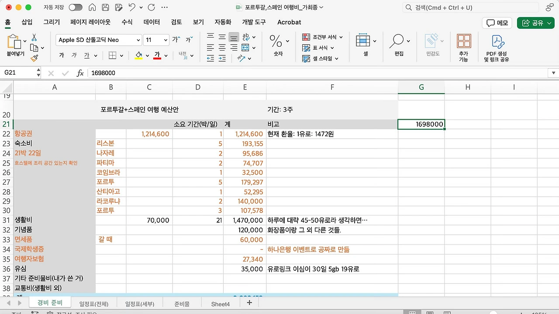Open the Formulas ribbon tab
This screenshot has height=314, width=559.
coord(127,22)
